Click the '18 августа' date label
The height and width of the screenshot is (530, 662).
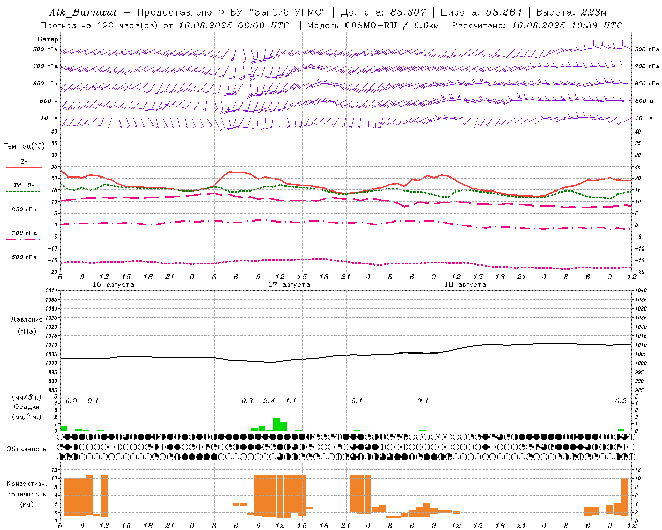point(465,285)
